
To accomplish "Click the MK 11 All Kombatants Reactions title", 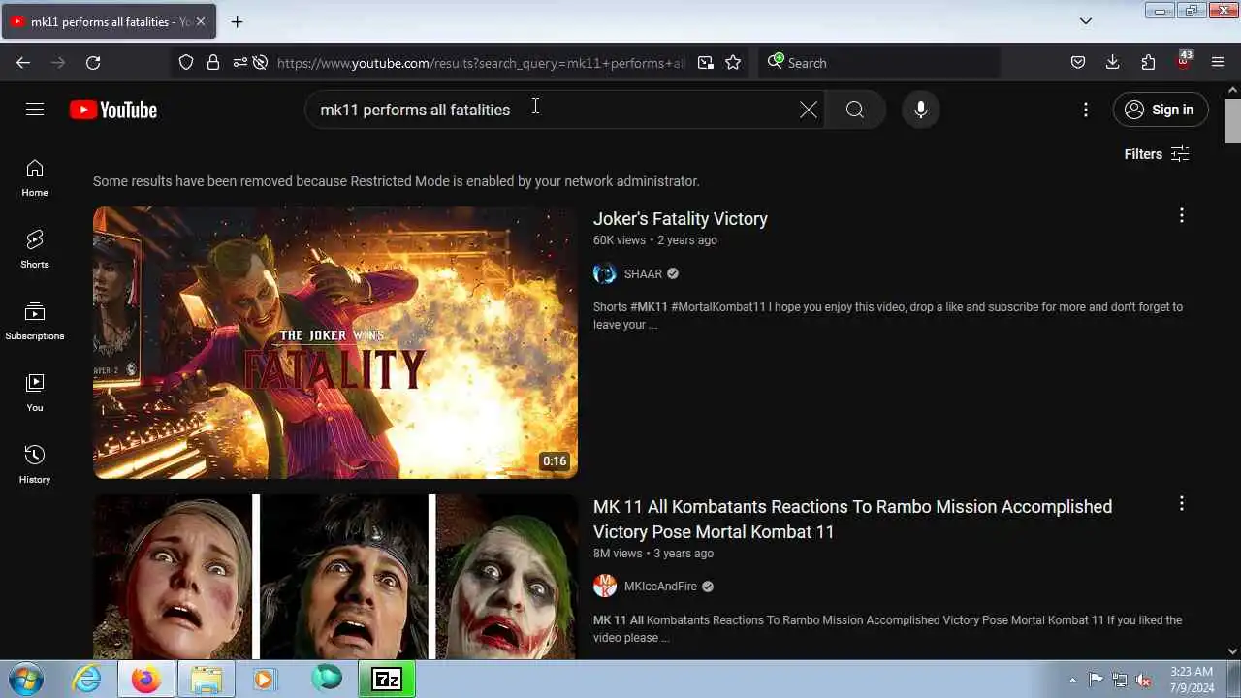I will point(852,519).
